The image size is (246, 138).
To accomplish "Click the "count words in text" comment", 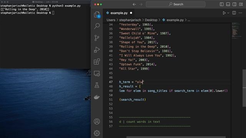I will pos(143,122).
